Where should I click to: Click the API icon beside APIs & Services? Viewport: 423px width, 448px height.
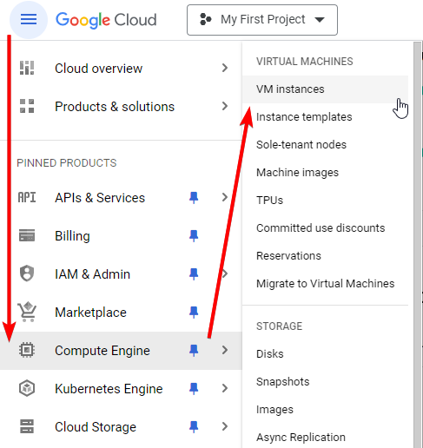tap(27, 198)
